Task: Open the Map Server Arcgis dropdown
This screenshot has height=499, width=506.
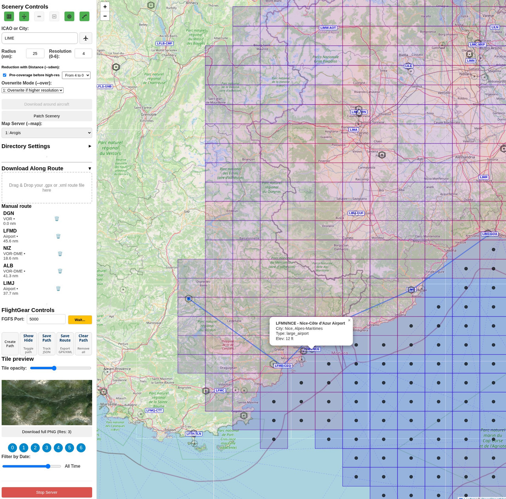Action: click(47, 133)
